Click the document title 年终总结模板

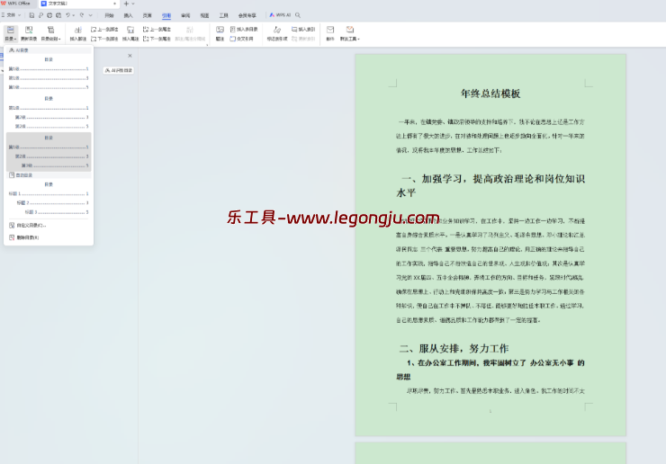click(490, 94)
